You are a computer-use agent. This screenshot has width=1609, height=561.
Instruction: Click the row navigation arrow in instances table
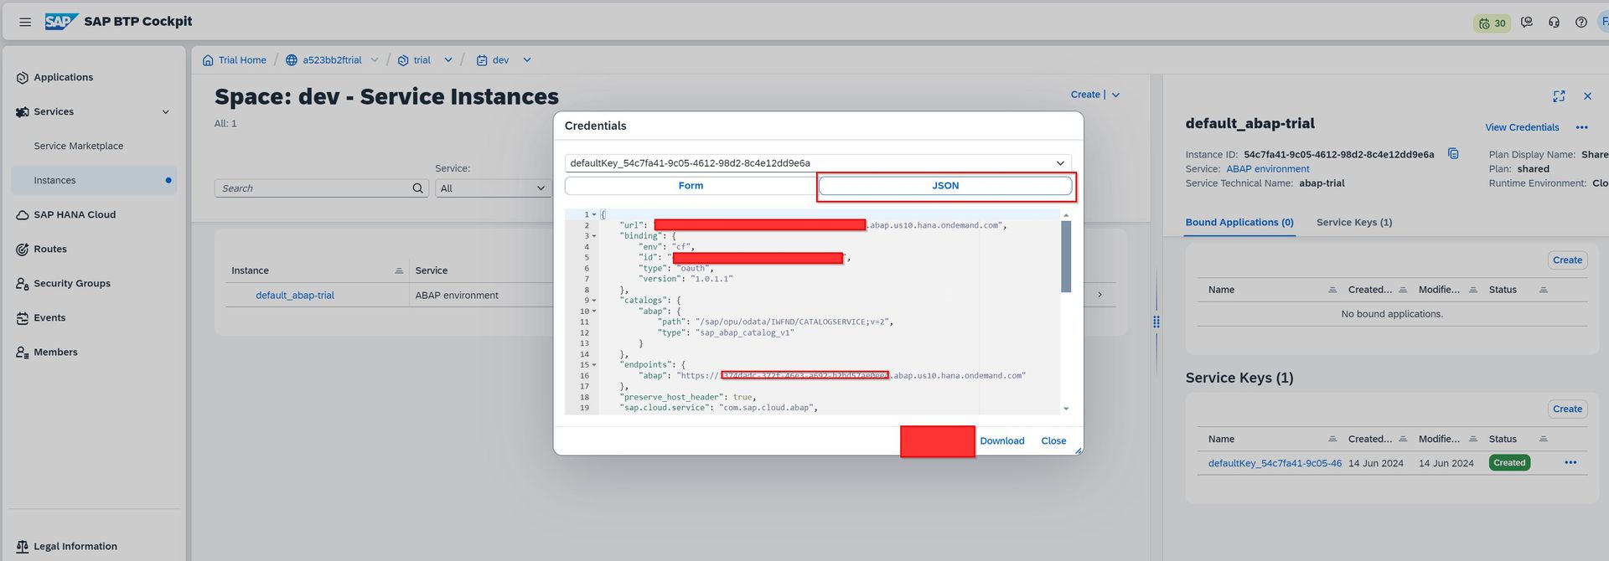pos(1099,295)
